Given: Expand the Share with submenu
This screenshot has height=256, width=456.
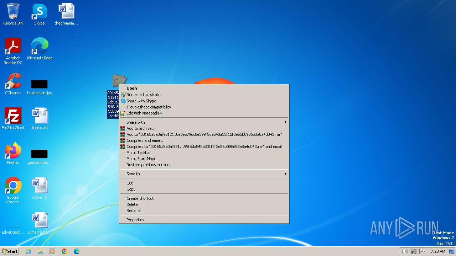Looking at the screenshot, I should pyautogui.click(x=204, y=122).
